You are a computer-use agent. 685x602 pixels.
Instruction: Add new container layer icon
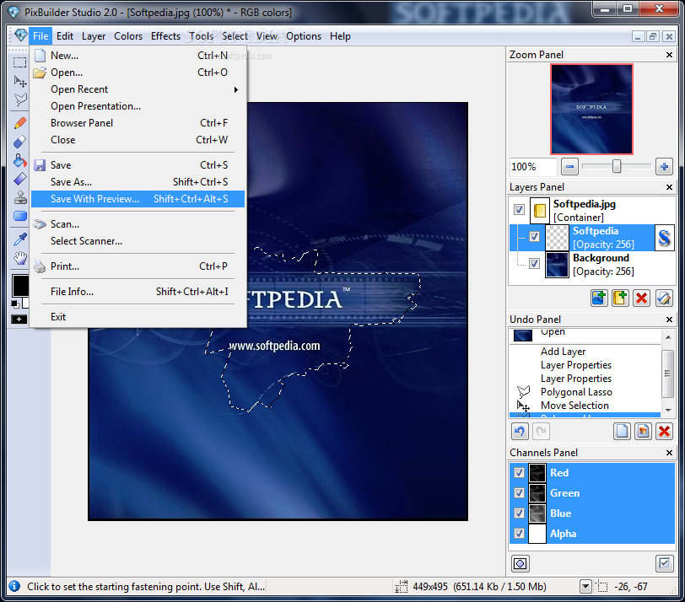[x=620, y=298]
